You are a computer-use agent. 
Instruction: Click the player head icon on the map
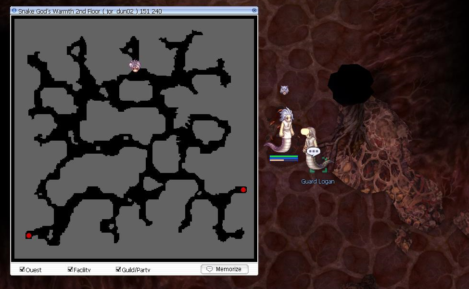point(135,66)
